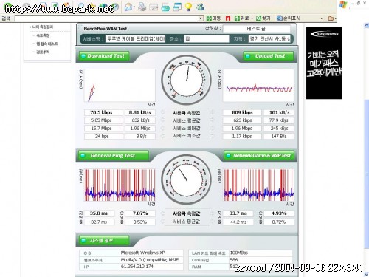Open the Messenger toolbar icon
The image size is (369, 277).
[x=201, y=7]
